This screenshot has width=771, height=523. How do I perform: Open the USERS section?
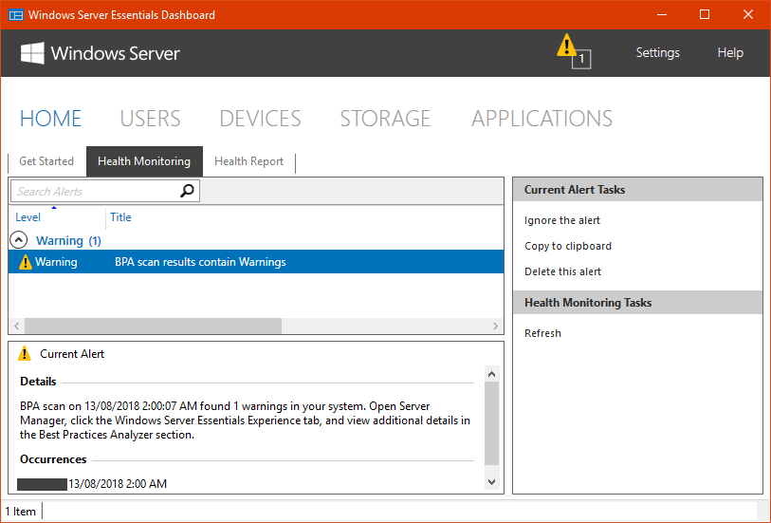tap(151, 119)
